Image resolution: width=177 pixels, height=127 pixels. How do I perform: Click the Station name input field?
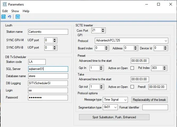tap(48, 32)
